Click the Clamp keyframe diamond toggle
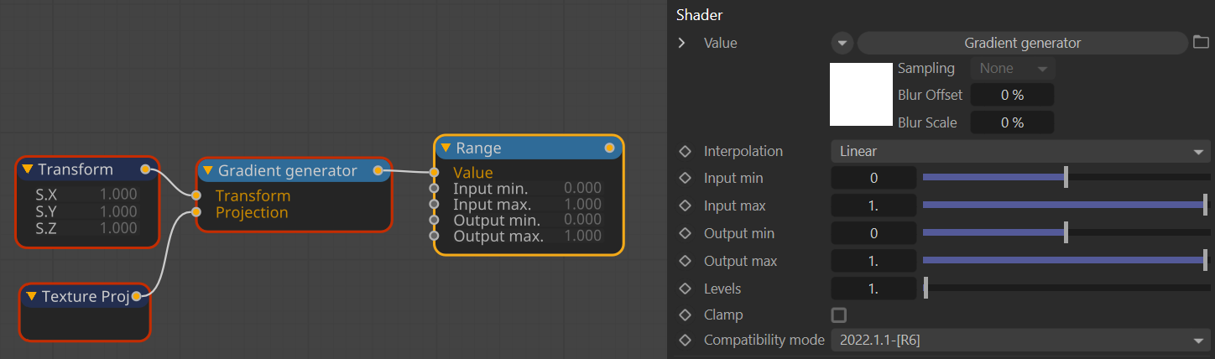The width and height of the screenshot is (1215, 359). [685, 315]
